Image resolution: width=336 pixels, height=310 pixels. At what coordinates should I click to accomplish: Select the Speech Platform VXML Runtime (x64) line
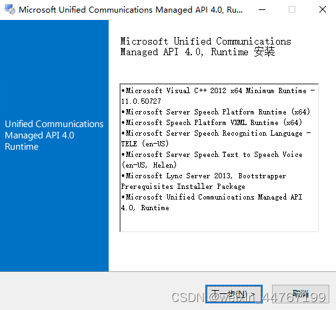[x=211, y=122]
